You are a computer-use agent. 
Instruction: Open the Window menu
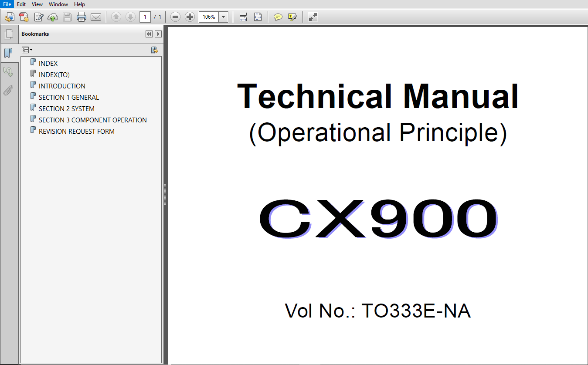point(58,4)
